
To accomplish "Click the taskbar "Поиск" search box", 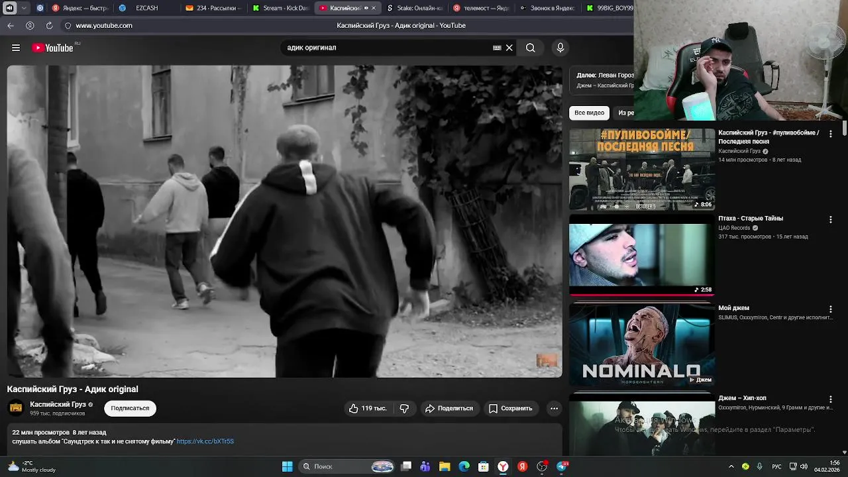I will pyautogui.click(x=346, y=466).
